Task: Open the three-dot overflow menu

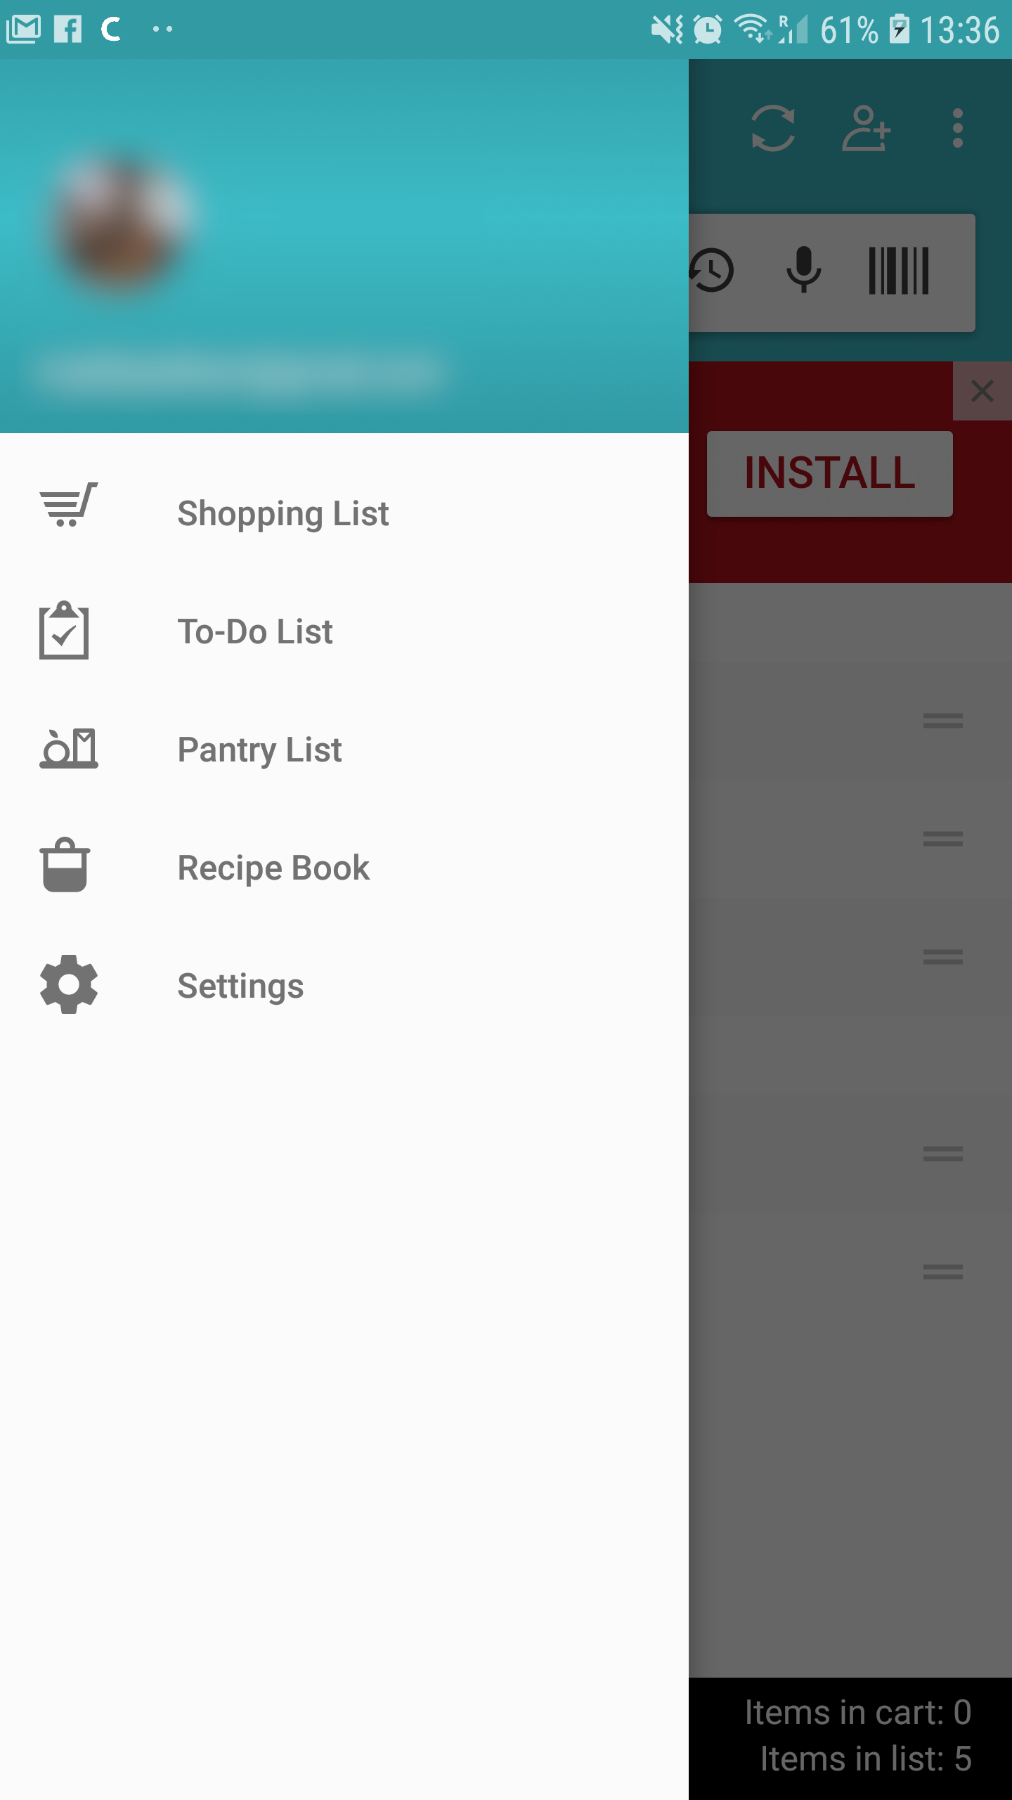Action: pyautogui.click(x=957, y=129)
